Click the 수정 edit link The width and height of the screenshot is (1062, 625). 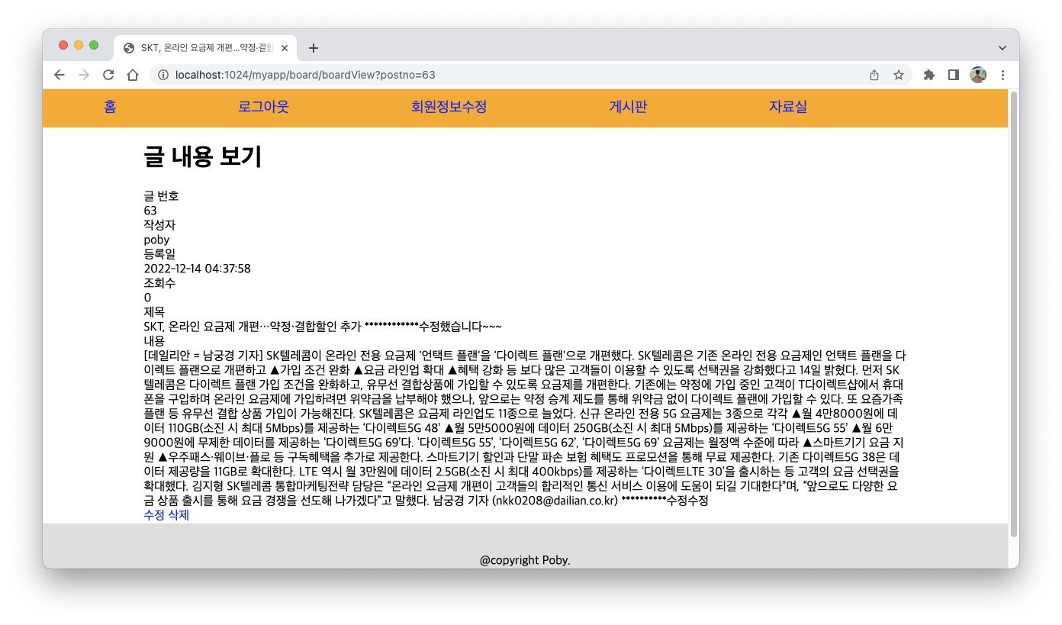154,515
